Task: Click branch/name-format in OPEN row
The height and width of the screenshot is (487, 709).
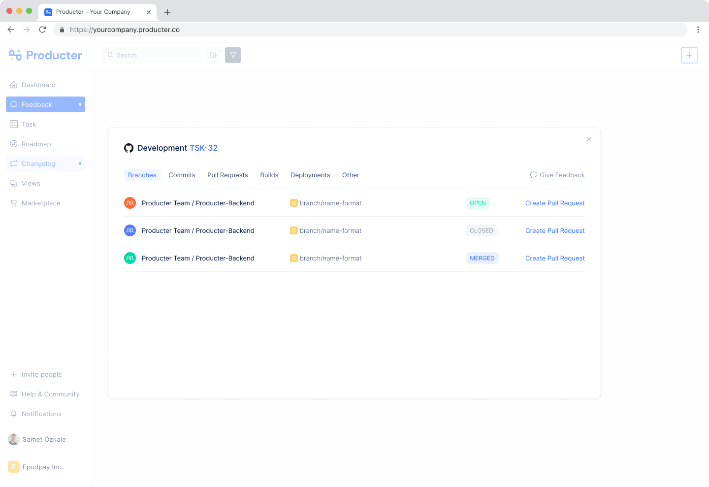Action: coord(331,203)
